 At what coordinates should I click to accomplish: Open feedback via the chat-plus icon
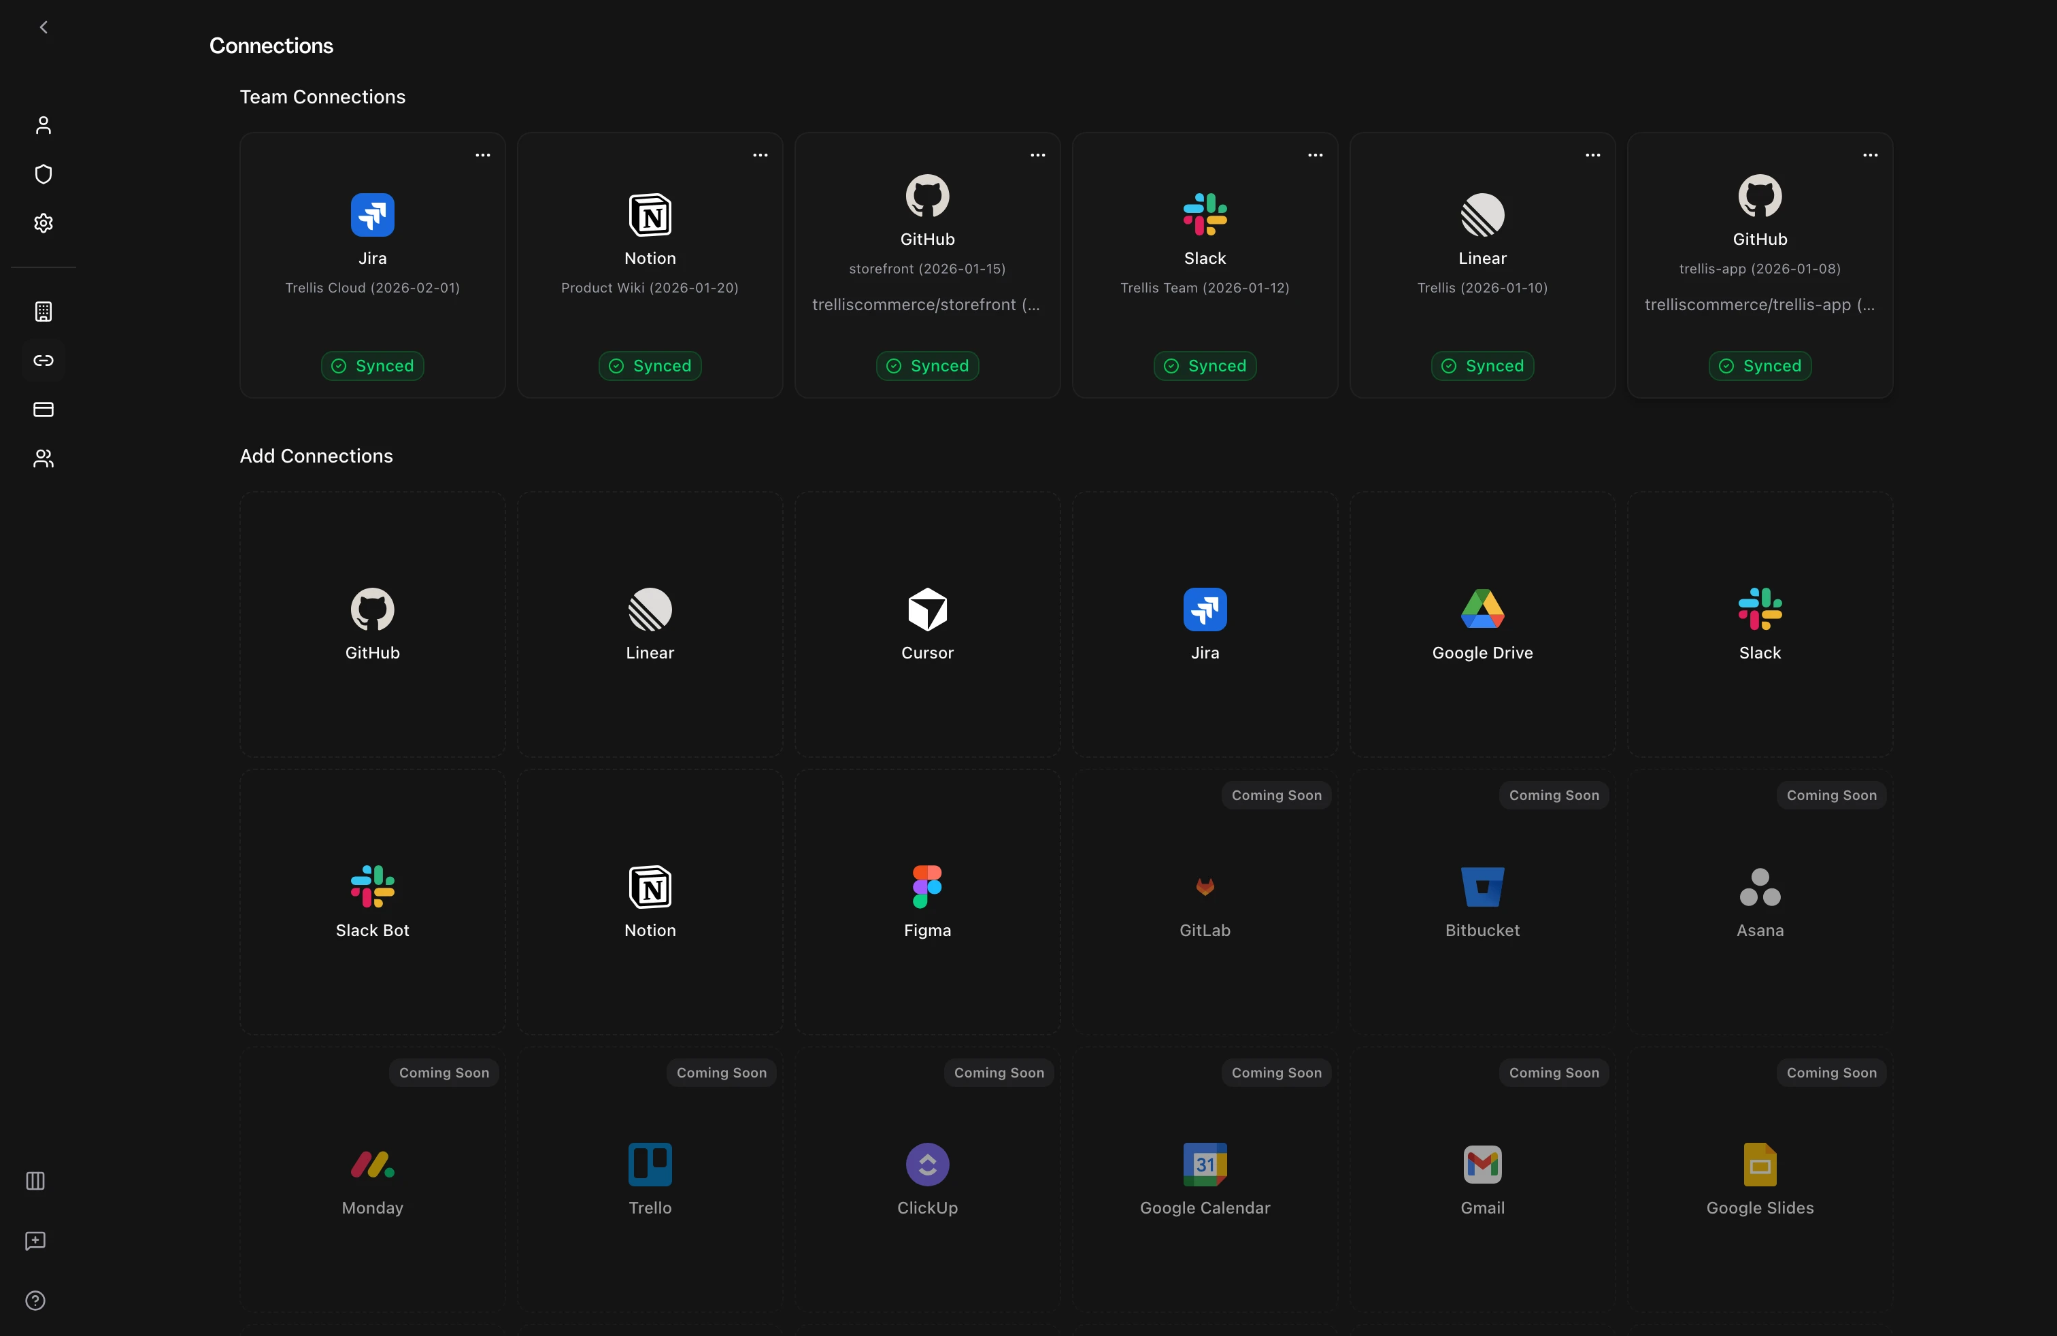click(35, 1241)
